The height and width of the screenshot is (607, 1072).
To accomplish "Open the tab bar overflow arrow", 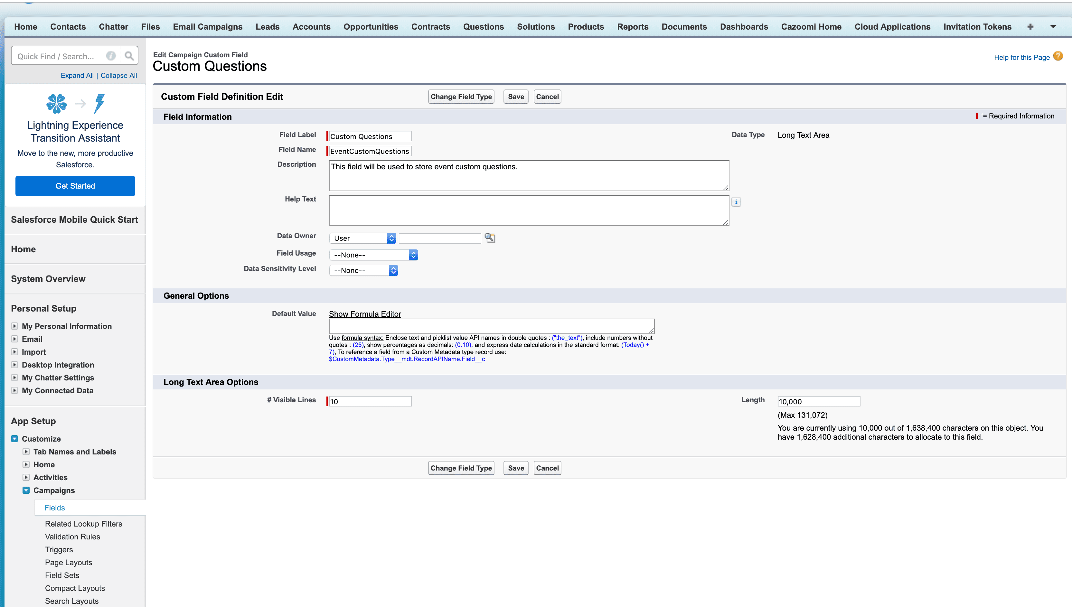I will (x=1053, y=27).
